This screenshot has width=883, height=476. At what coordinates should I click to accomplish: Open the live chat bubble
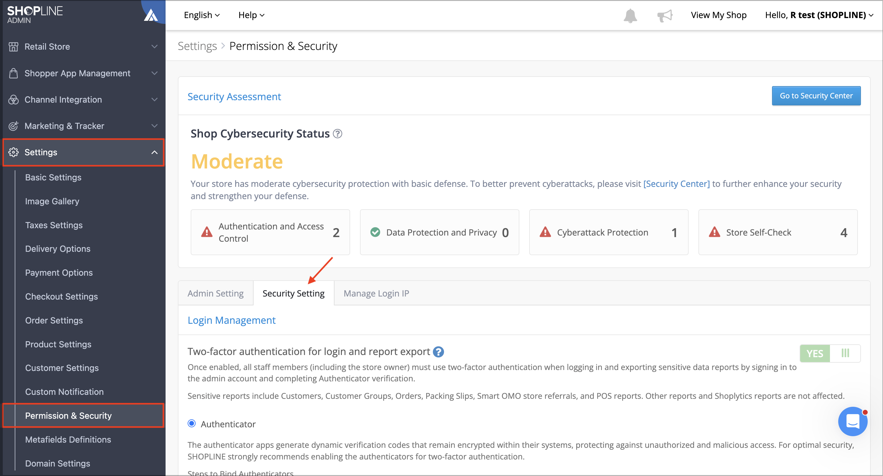(x=852, y=421)
